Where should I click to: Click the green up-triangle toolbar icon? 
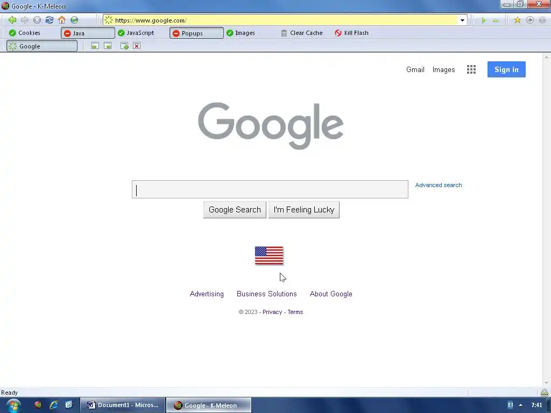(496, 20)
